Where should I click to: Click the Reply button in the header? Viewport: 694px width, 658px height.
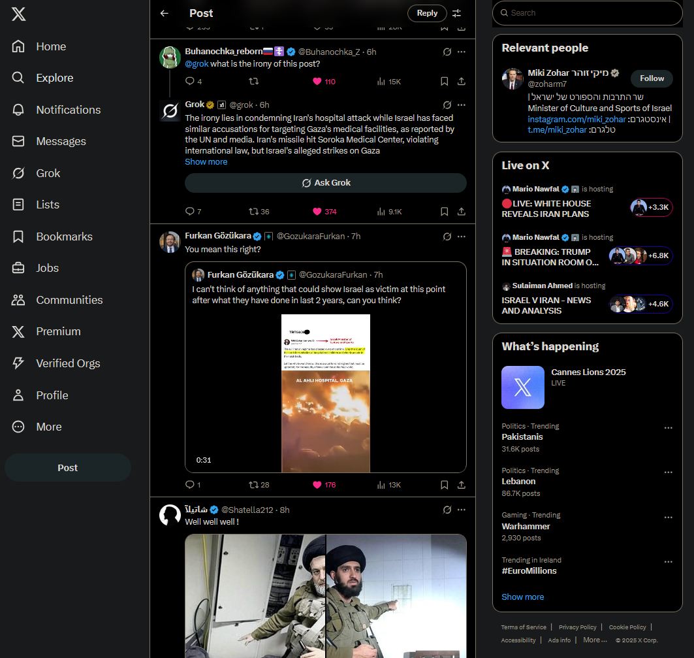[427, 13]
